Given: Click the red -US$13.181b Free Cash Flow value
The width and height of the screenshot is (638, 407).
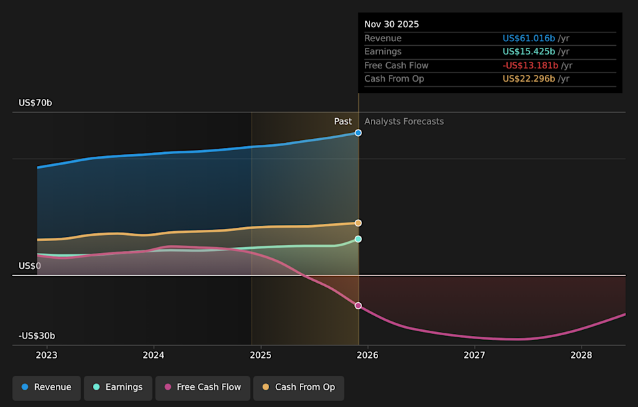Looking at the screenshot, I should point(530,66).
